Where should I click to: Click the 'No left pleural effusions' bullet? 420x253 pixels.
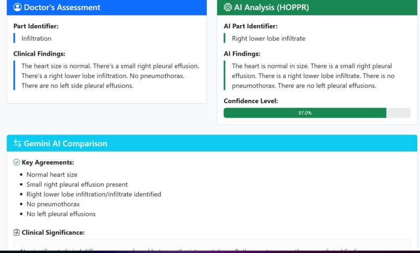[x=61, y=214]
